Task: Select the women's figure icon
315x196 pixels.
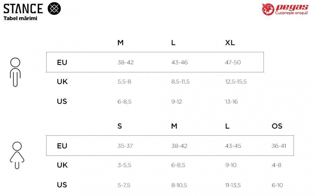Action: [x=17, y=155]
